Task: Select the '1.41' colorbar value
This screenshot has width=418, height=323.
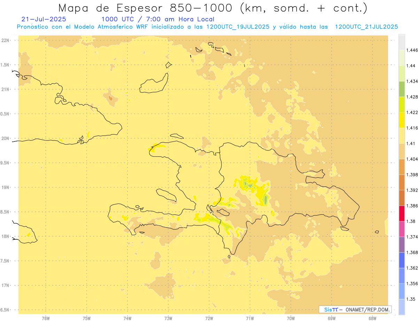Action: click(x=411, y=144)
